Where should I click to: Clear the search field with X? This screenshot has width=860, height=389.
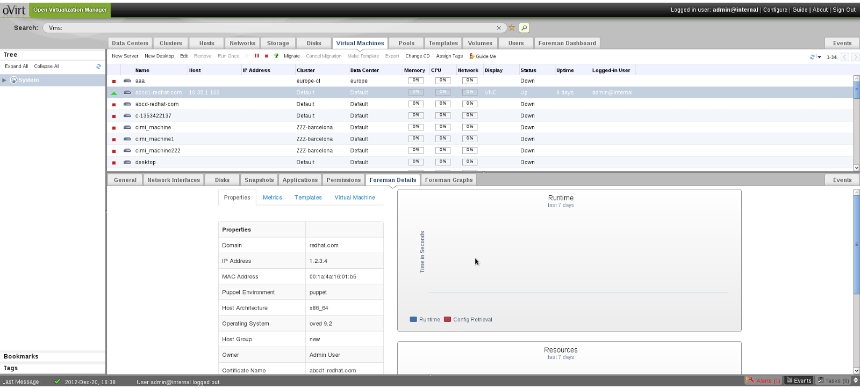(499, 28)
